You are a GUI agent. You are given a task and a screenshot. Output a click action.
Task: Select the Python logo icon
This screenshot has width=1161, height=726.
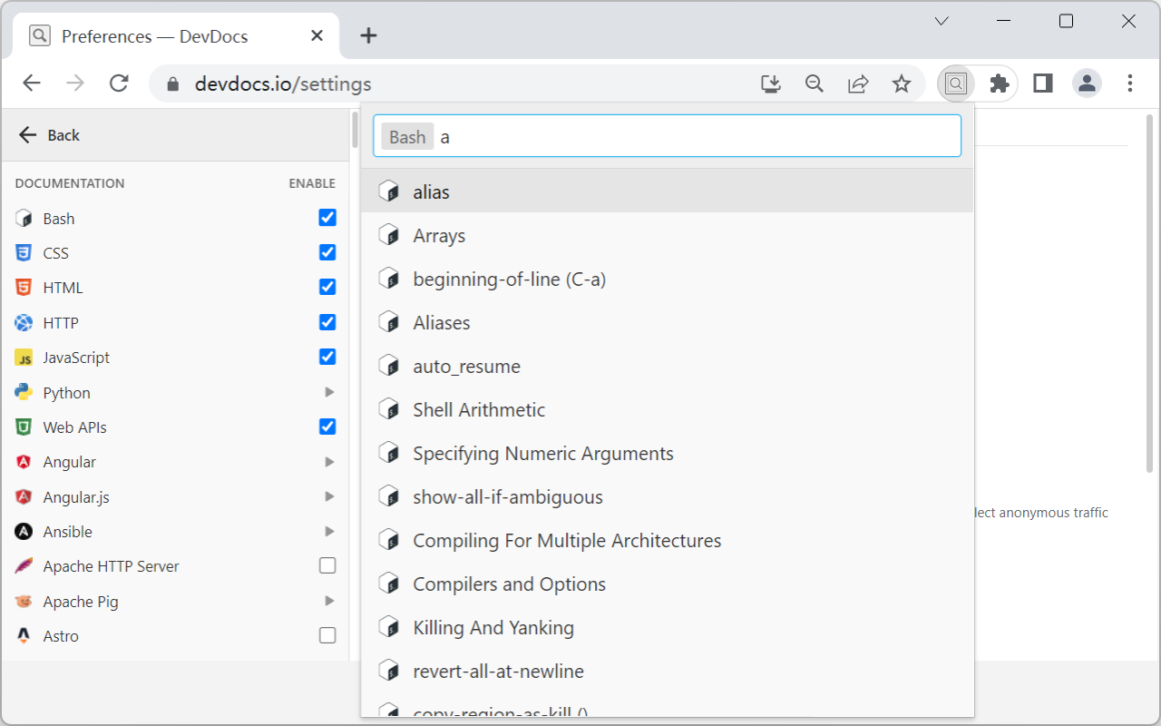[23, 392]
